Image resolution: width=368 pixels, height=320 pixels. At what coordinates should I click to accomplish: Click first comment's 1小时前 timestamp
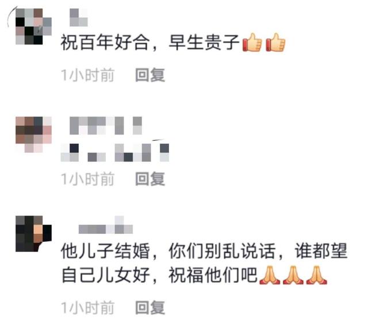88,75
